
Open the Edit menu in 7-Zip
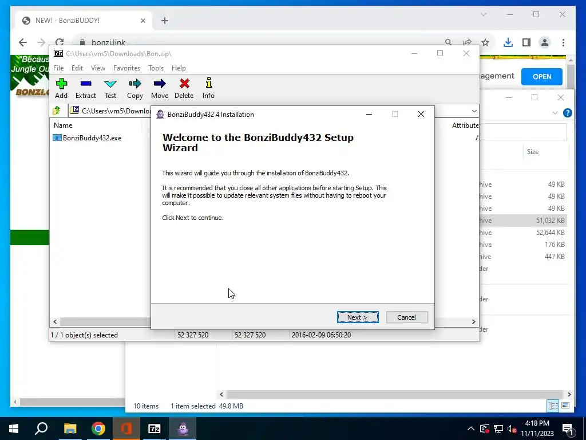click(x=77, y=68)
